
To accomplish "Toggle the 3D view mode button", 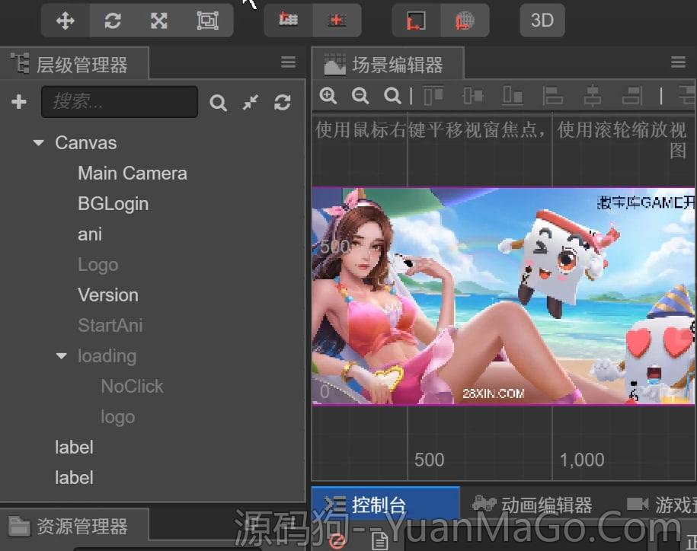I will click(542, 21).
